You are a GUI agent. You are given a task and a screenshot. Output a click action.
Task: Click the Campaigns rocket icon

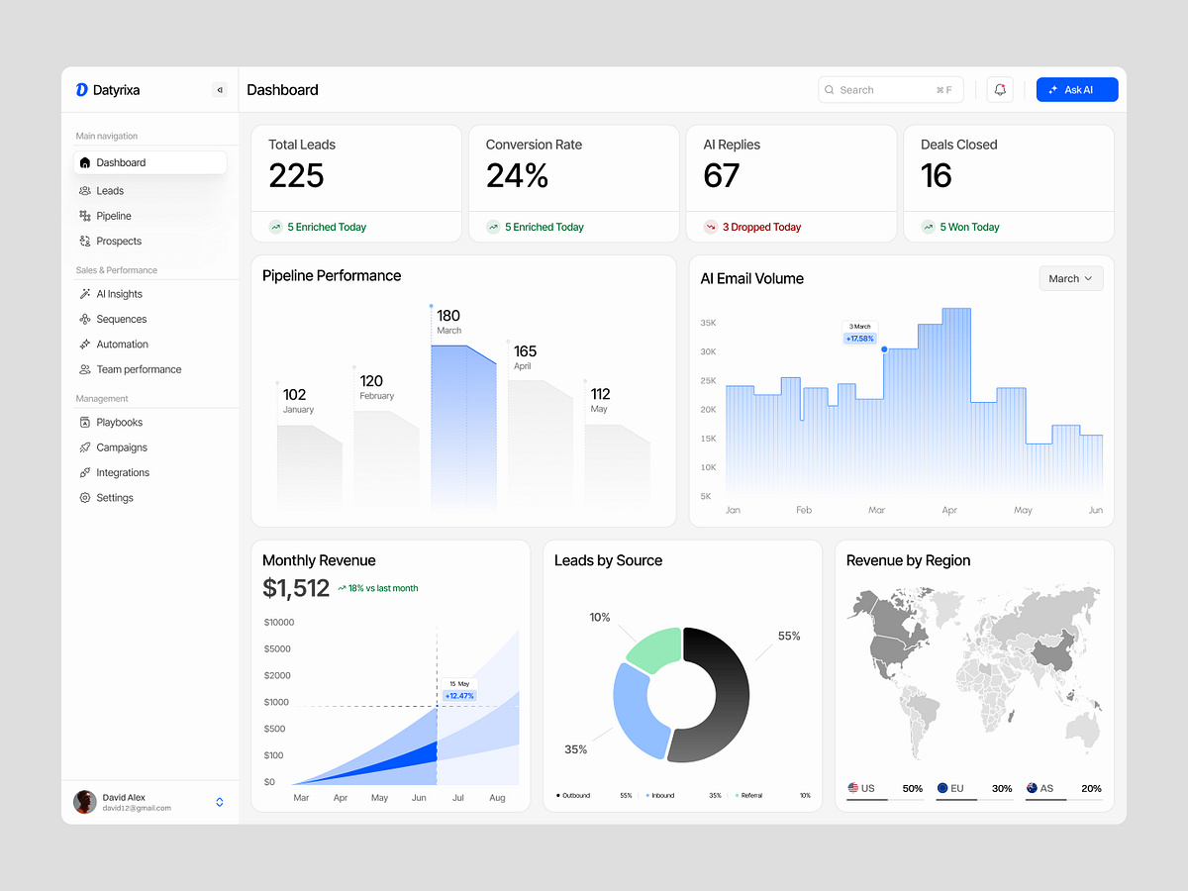[x=85, y=447]
